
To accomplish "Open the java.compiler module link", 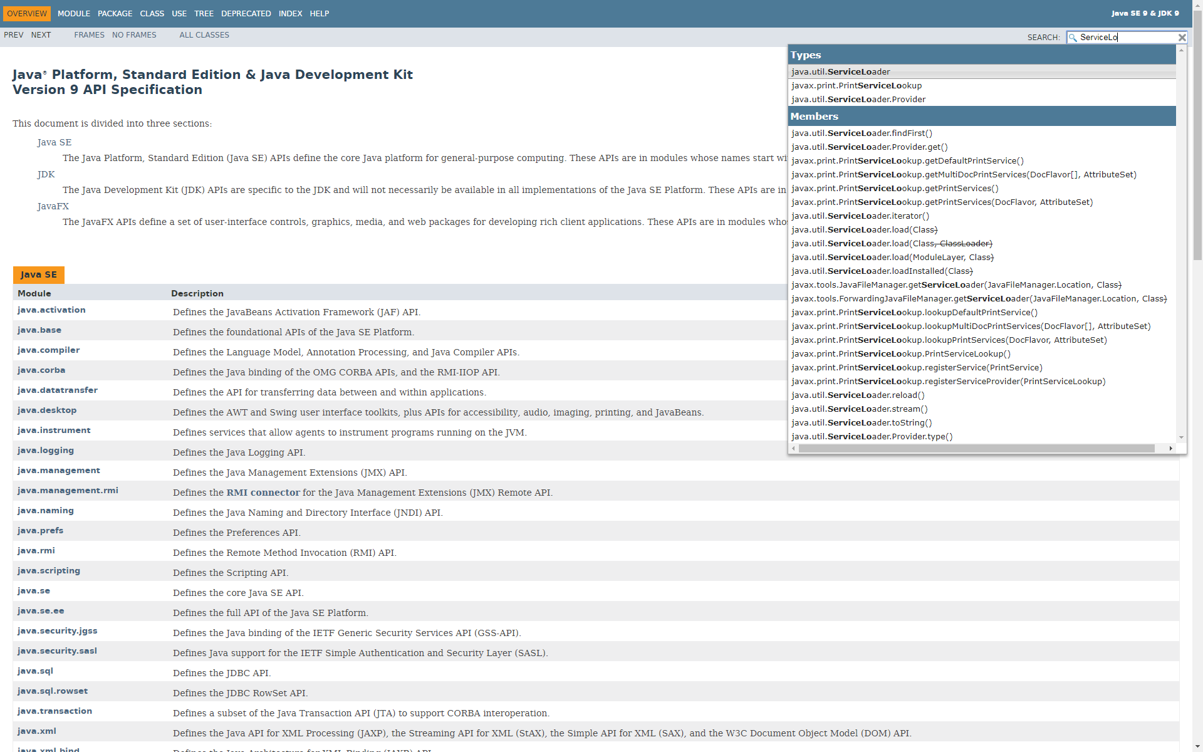I will click(49, 350).
